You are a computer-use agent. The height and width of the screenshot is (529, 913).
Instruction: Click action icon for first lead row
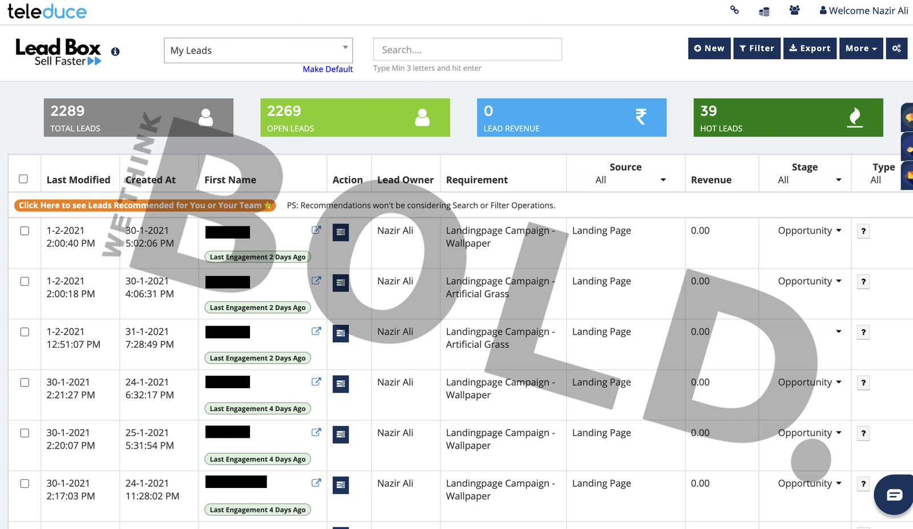[341, 233]
